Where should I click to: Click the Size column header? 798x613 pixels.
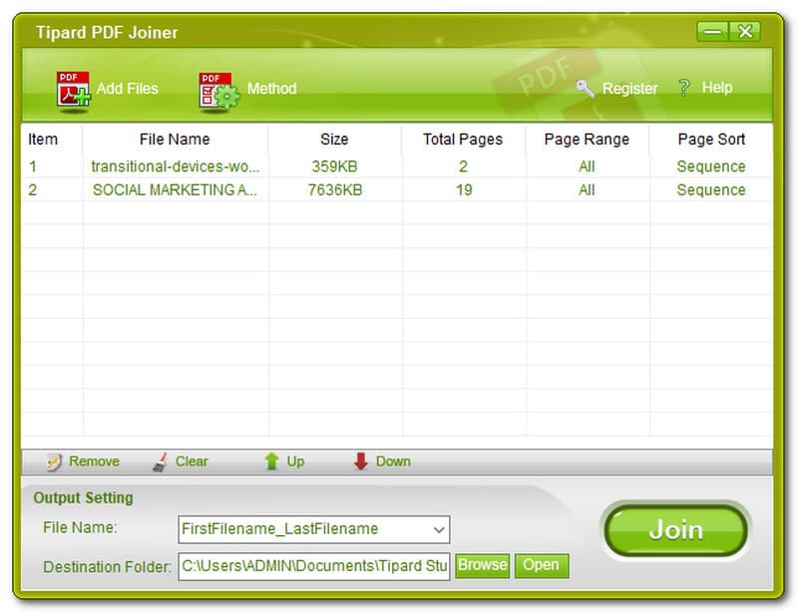(x=334, y=140)
